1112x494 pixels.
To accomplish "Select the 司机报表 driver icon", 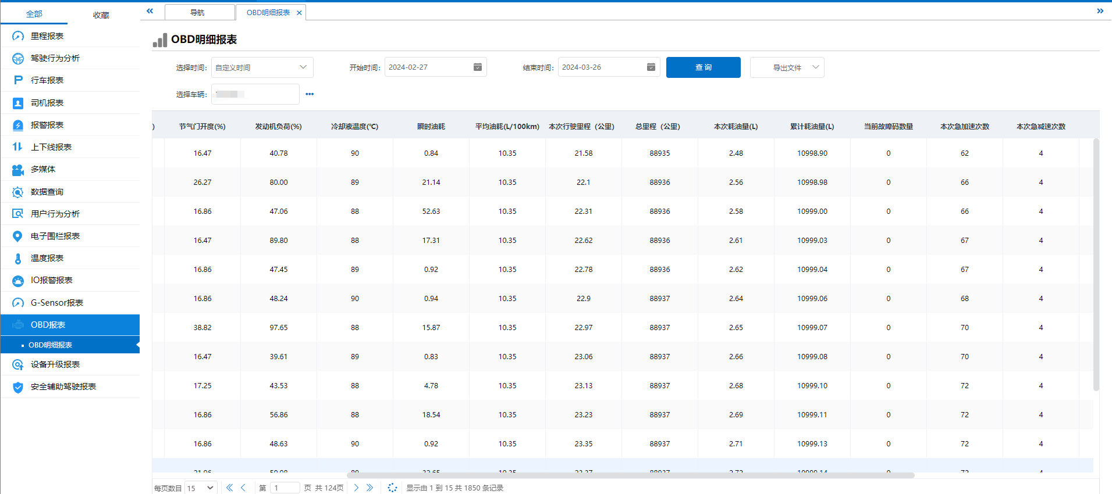I will point(18,103).
